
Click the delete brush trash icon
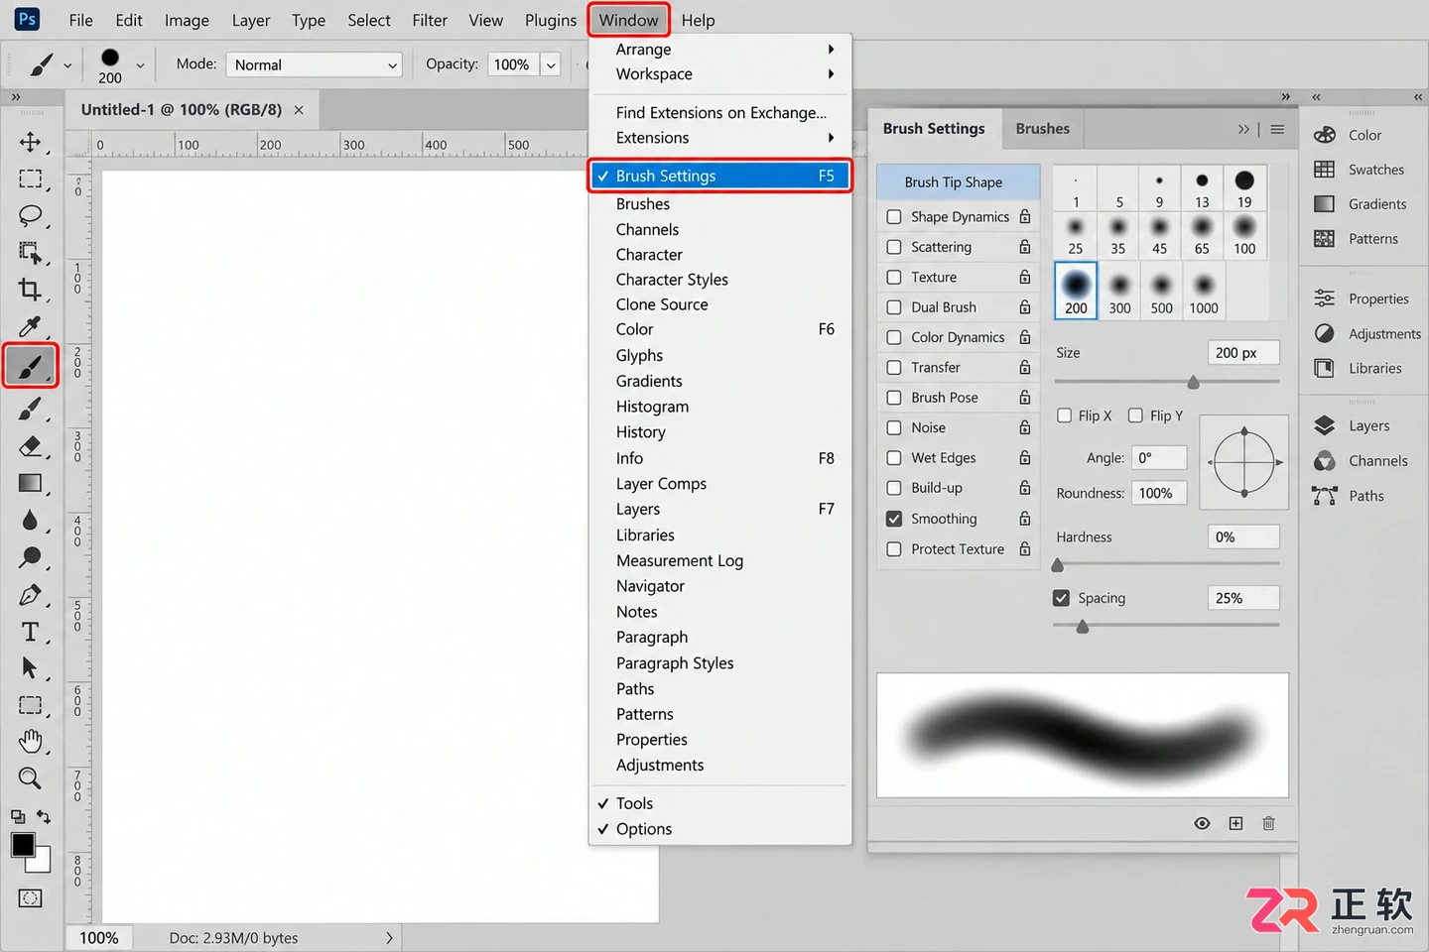1268,823
